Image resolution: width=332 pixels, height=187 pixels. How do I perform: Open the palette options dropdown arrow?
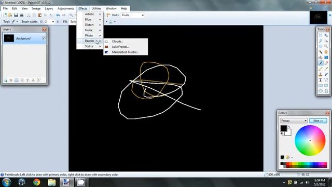pos(292,157)
